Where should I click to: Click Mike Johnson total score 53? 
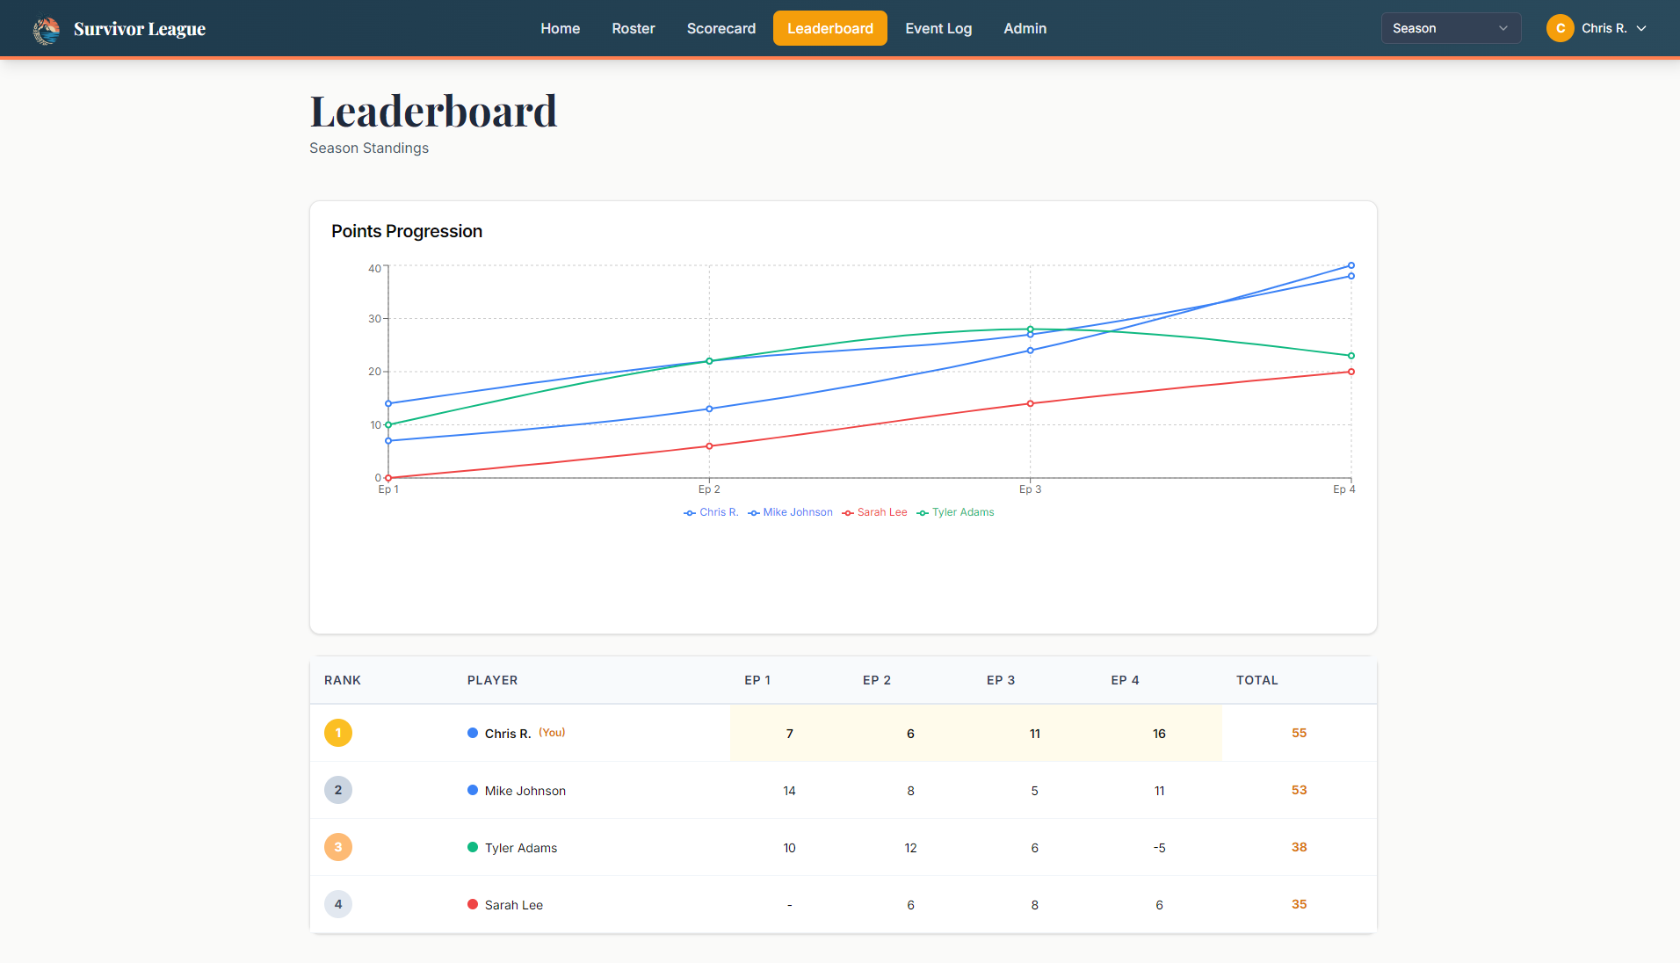[x=1299, y=790]
